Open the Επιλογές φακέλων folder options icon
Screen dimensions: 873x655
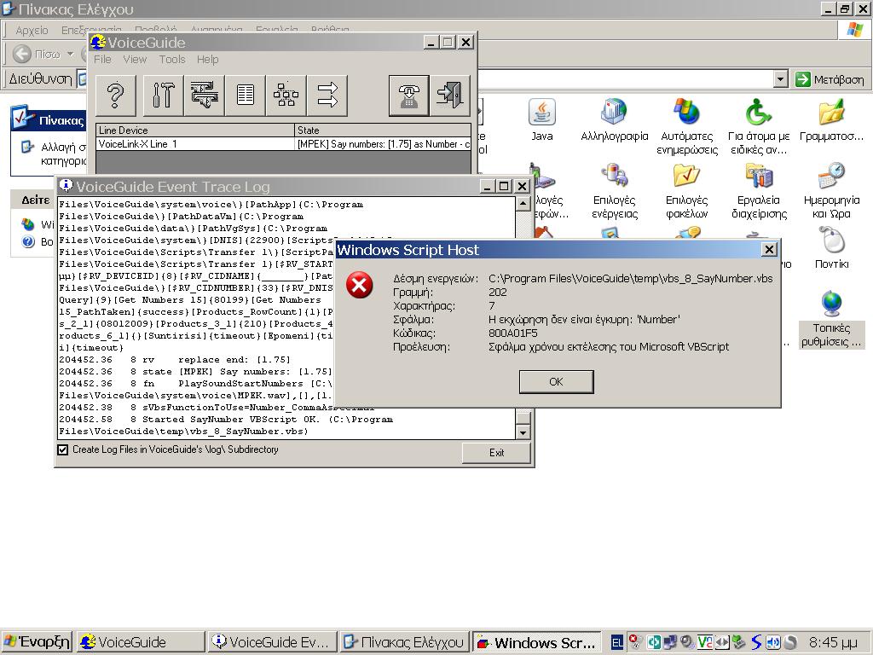(687, 191)
